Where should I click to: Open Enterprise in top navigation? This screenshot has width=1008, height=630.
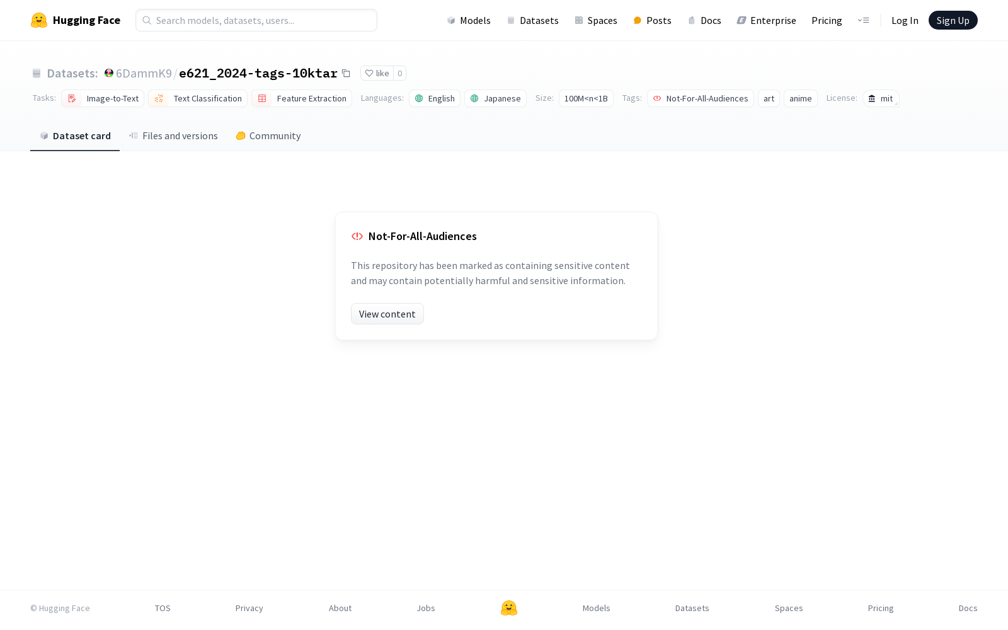766,20
